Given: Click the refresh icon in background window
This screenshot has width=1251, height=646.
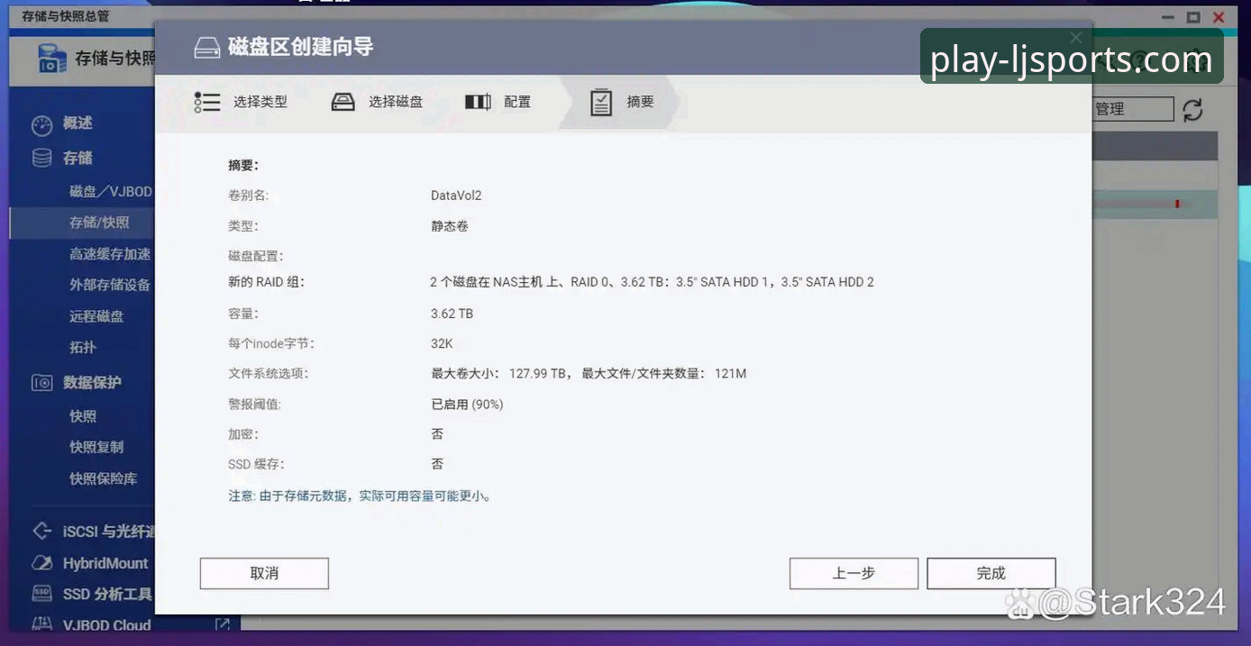Looking at the screenshot, I should point(1192,110).
